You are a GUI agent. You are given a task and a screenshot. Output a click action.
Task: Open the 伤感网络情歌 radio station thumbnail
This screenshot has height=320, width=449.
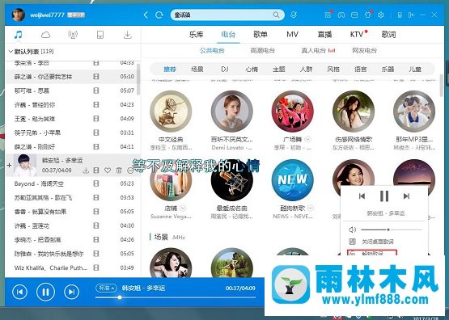pos(354,112)
